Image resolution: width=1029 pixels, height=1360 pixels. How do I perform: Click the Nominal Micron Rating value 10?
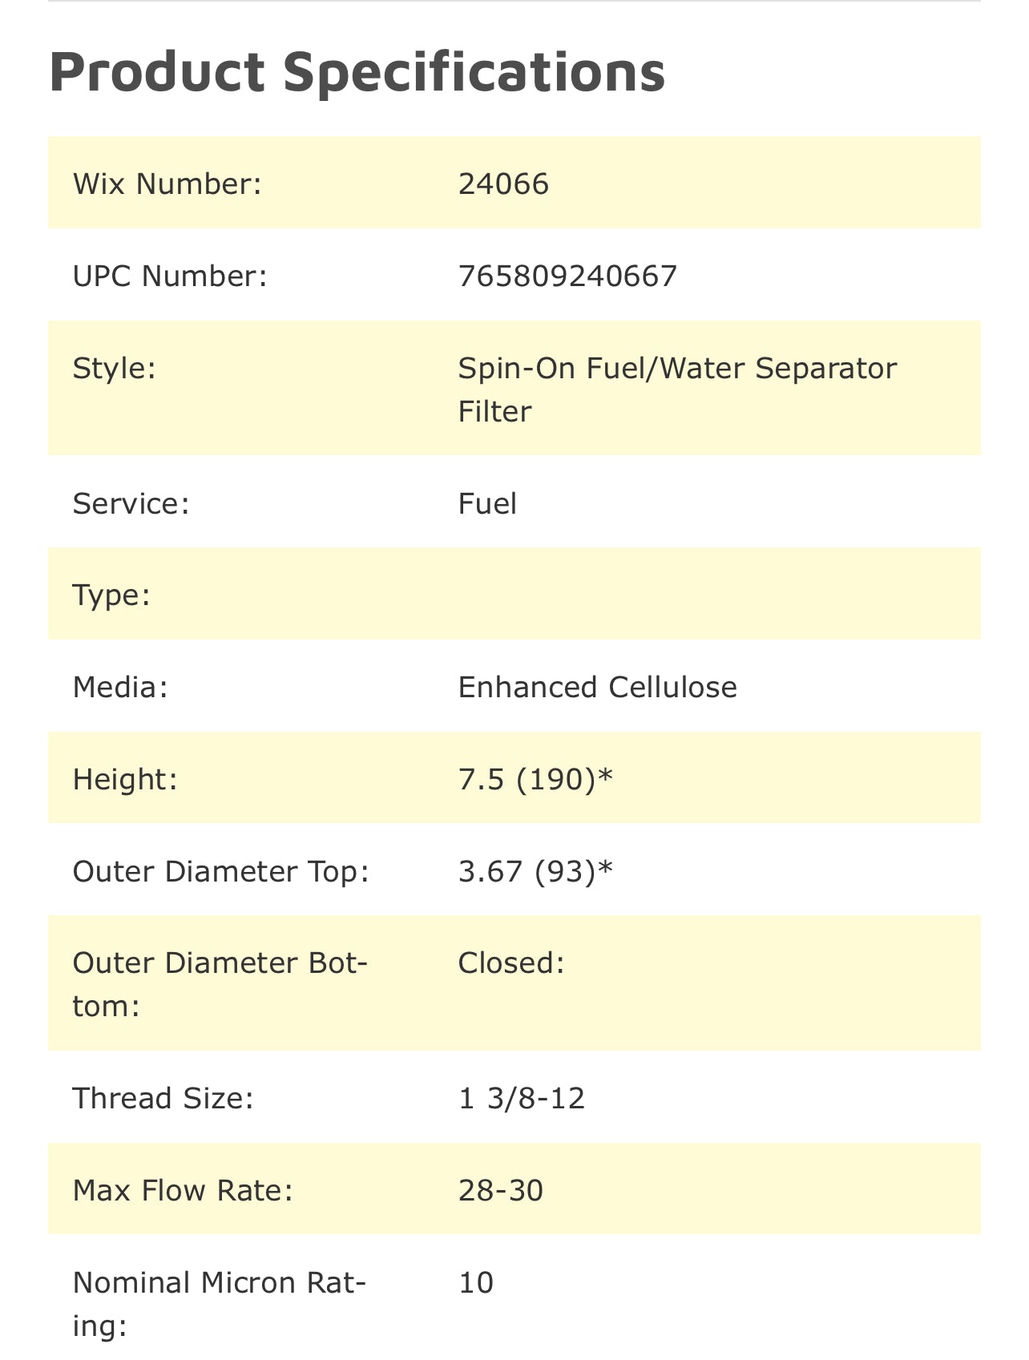[x=476, y=1282]
